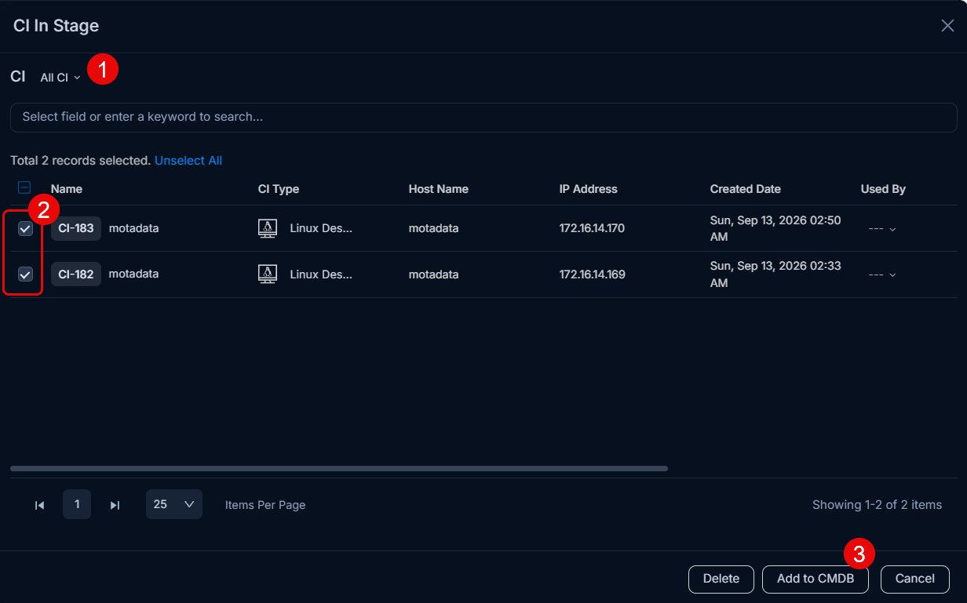Go to first page arrow icon
Image resolution: width=967 pixels, height=603 pixels.
(x=39, y=505)
